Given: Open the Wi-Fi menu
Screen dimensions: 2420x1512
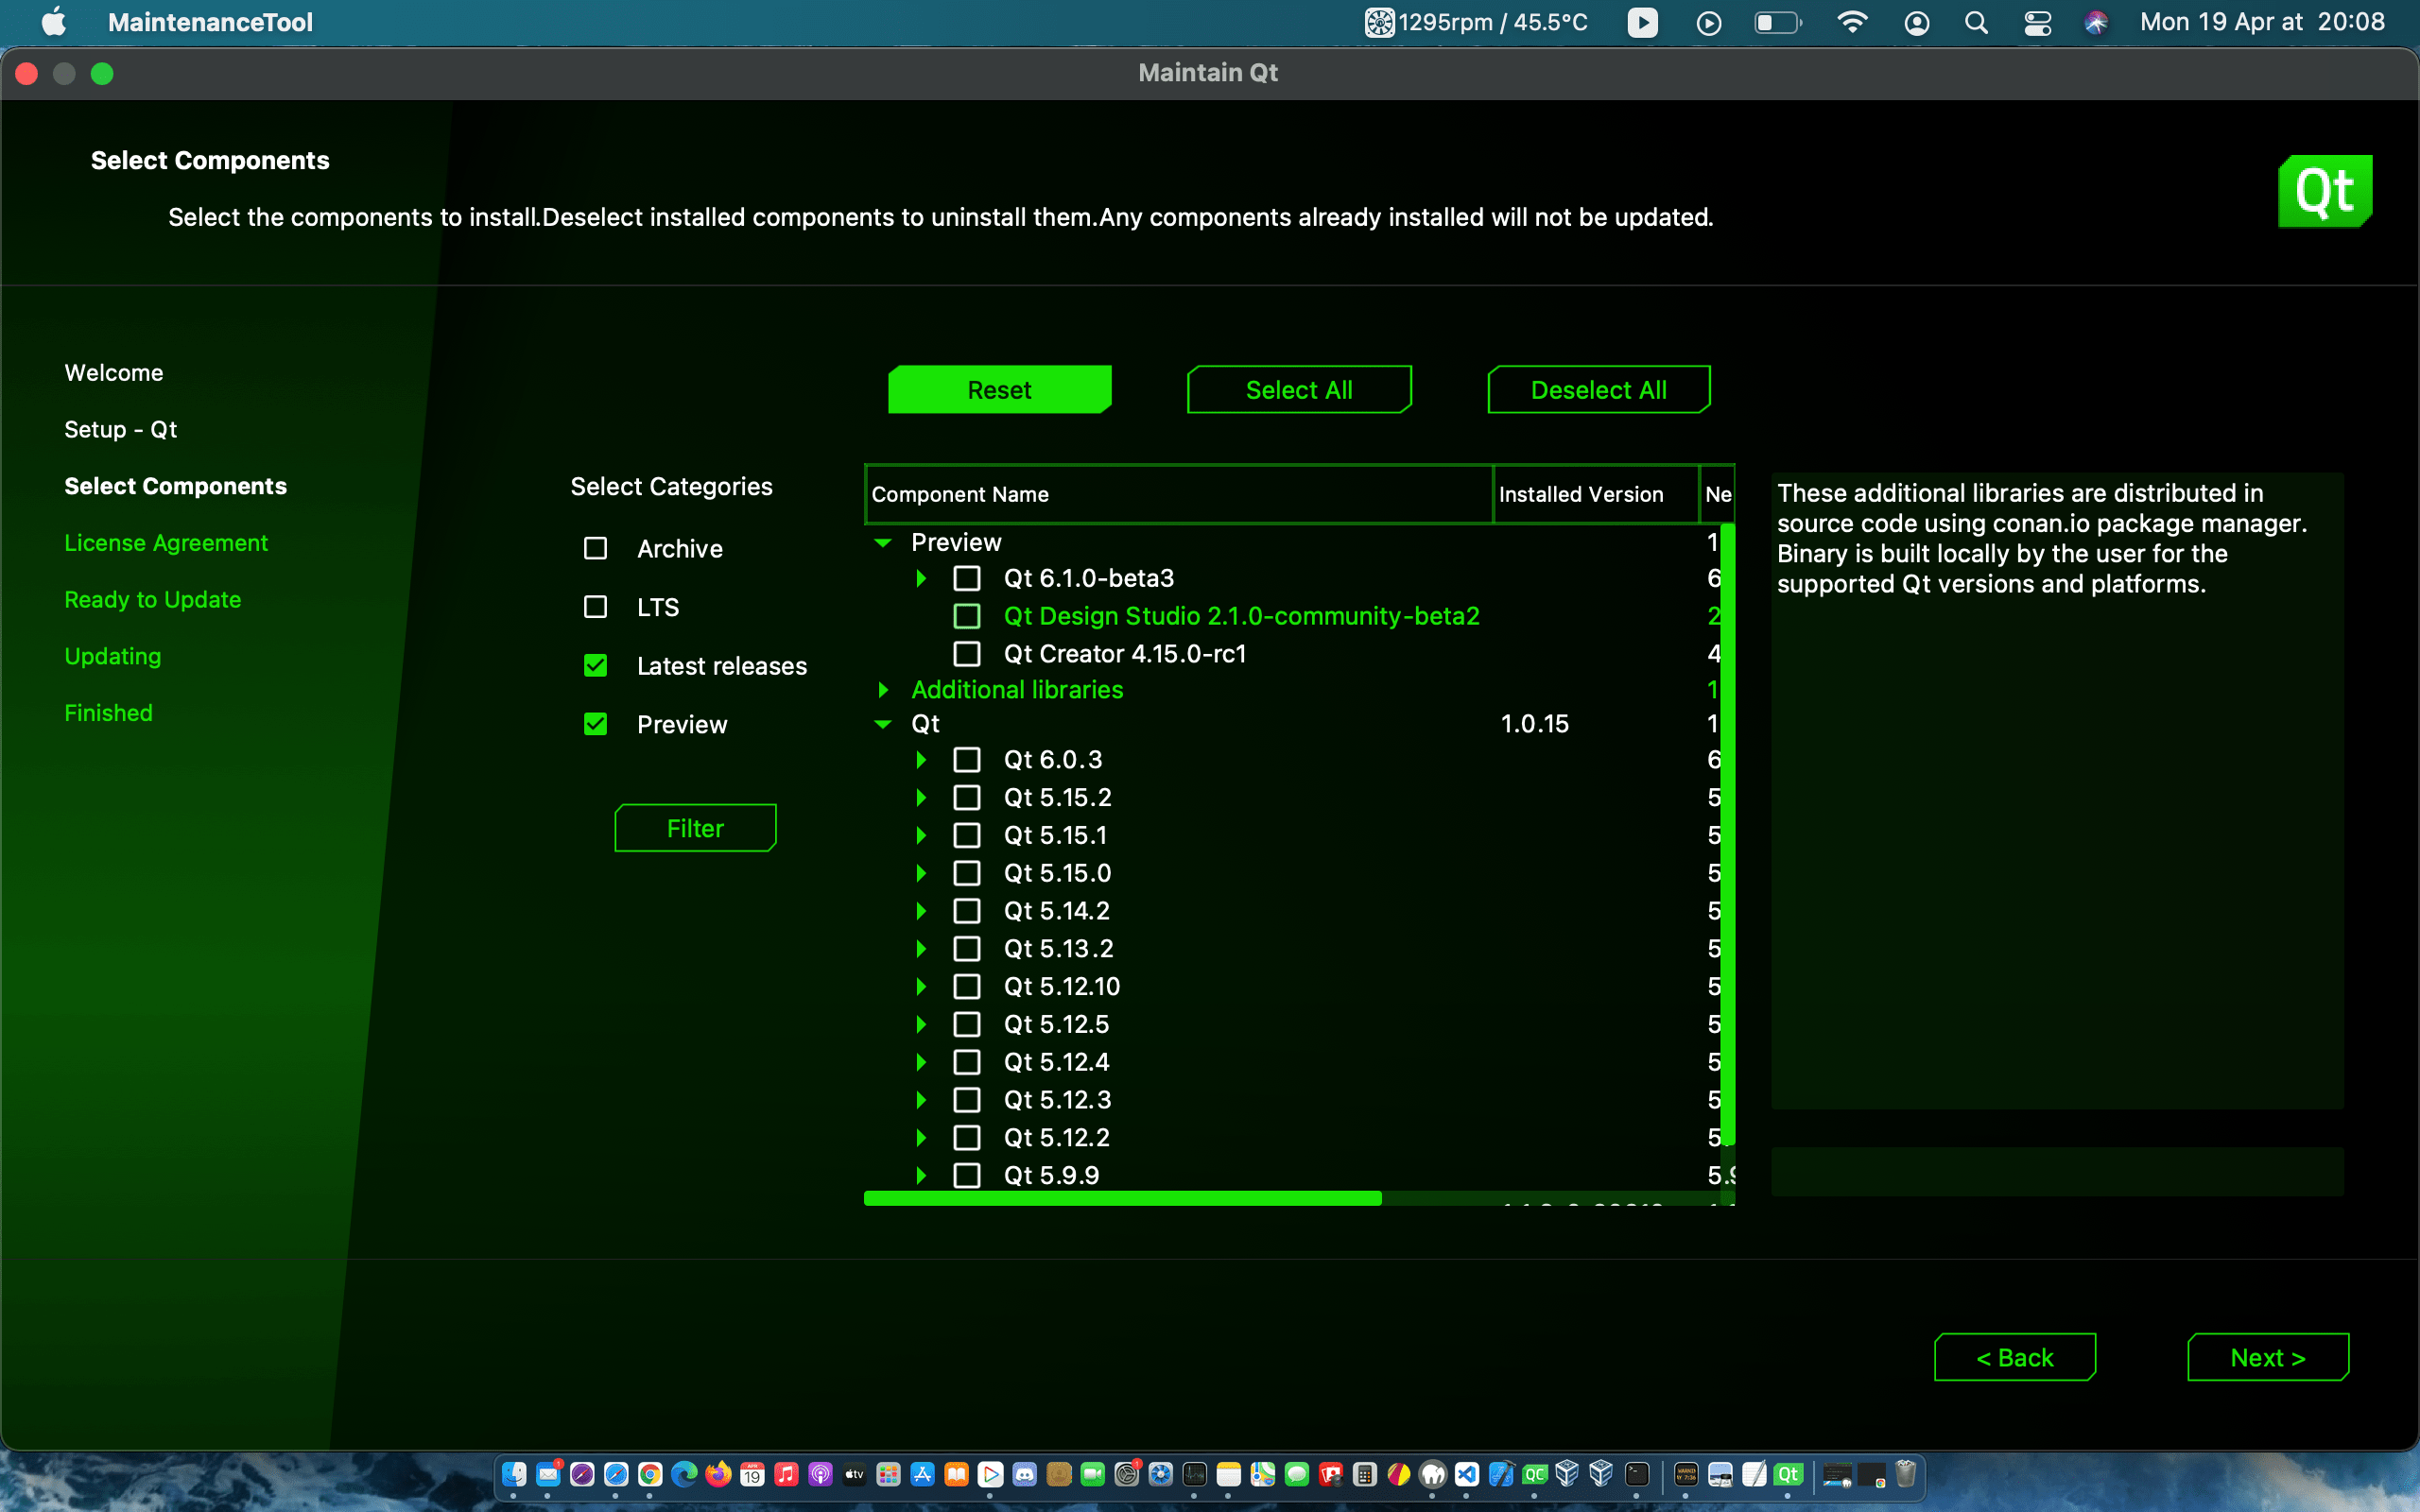Looking at the screenshot, I should coord(1852,22).
